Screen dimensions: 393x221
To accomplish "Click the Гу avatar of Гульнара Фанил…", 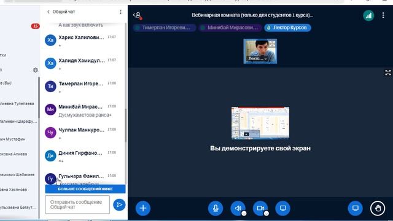I will 50,179.
